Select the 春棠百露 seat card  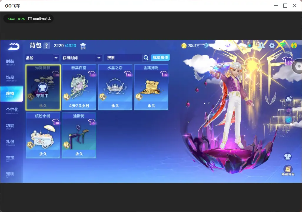(79, 87)
